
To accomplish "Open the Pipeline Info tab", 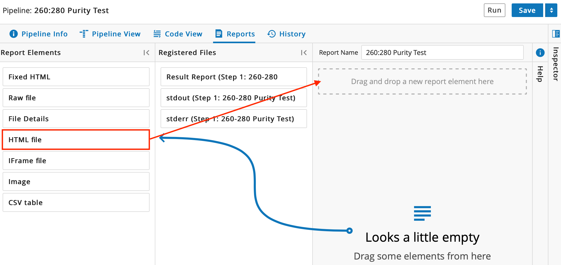I will pos(39,34).
